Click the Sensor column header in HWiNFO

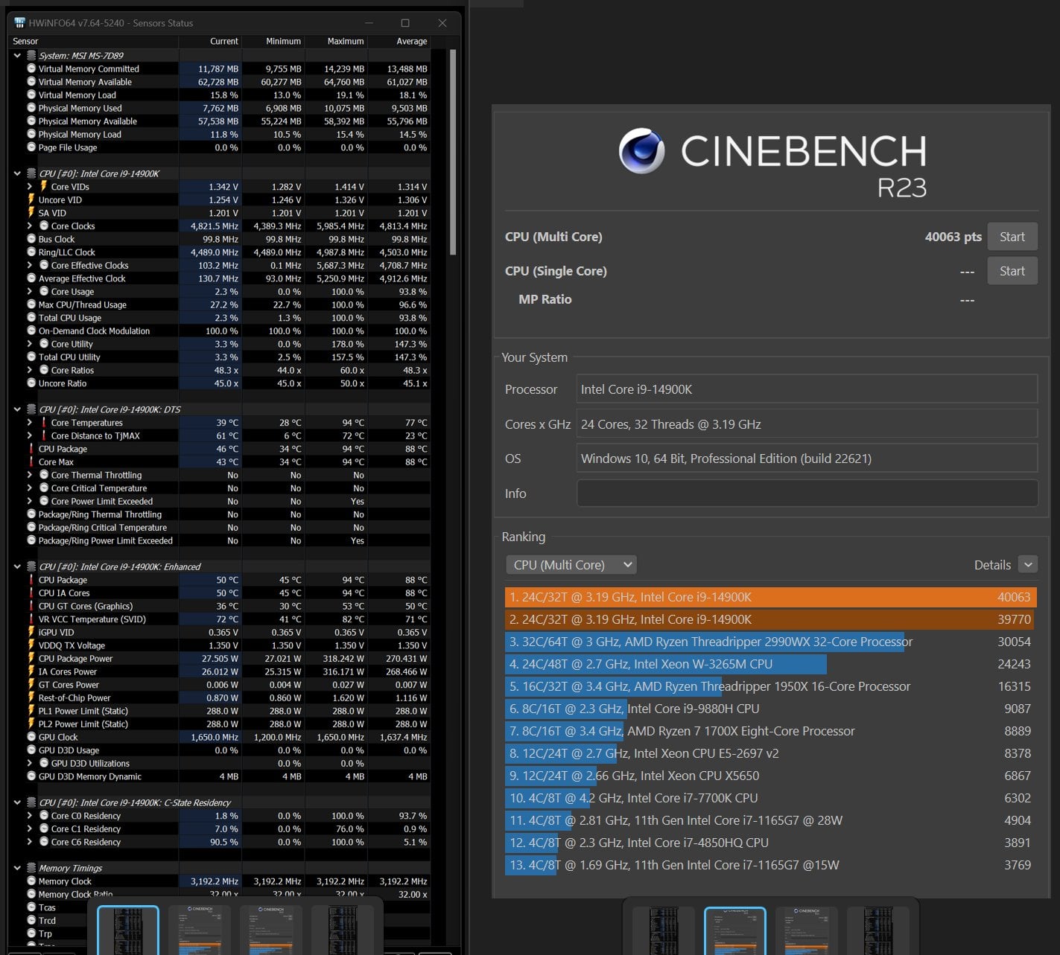(x=94, y=42)
